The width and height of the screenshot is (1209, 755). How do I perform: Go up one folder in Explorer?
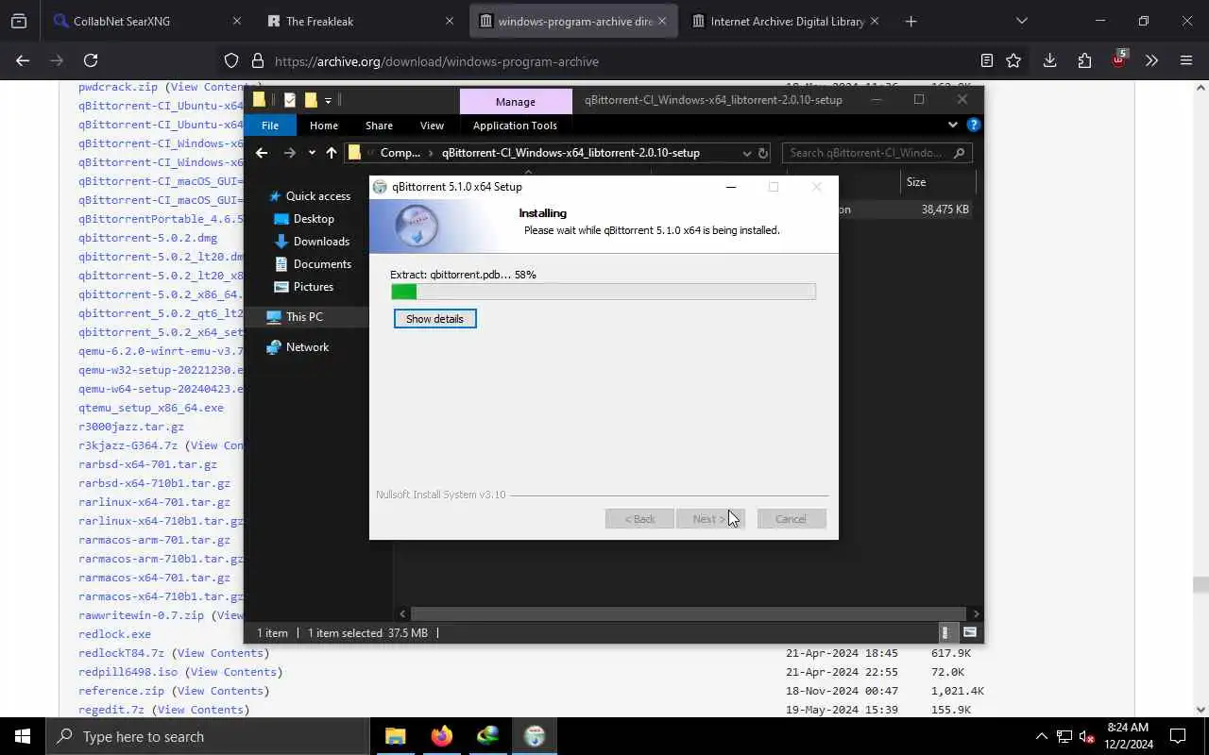click(331, 153)
